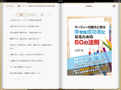Viewport: 121px width, 90px height.
Task: Switch to the メモ notes tab
Action: point(42,15)
